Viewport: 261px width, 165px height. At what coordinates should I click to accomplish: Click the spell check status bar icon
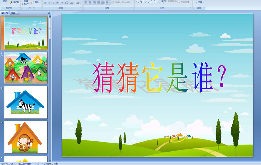pos(38,164)
